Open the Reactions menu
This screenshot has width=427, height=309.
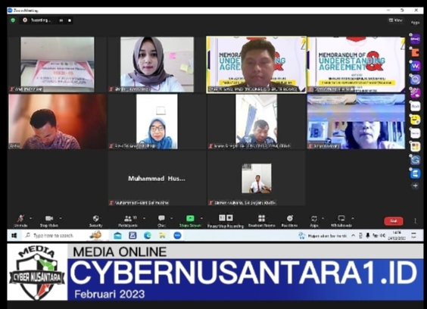pyautogui.click(x=289, y=220)
